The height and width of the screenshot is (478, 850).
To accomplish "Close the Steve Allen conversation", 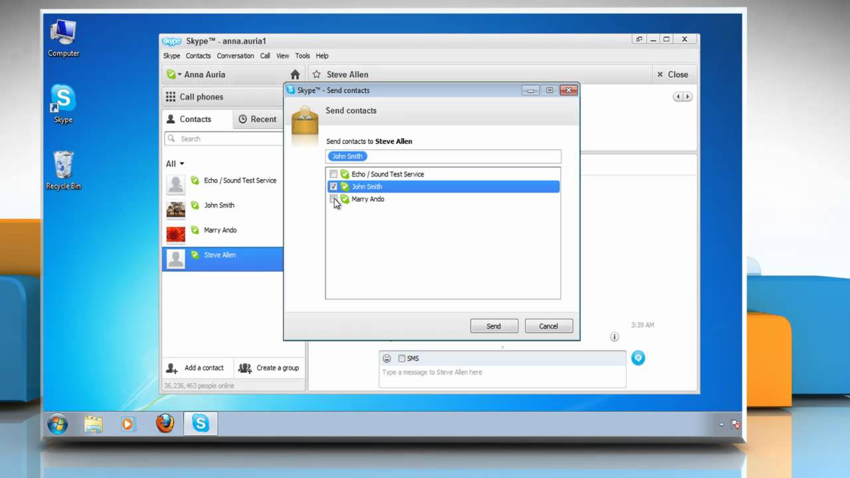I will point(672,74).
